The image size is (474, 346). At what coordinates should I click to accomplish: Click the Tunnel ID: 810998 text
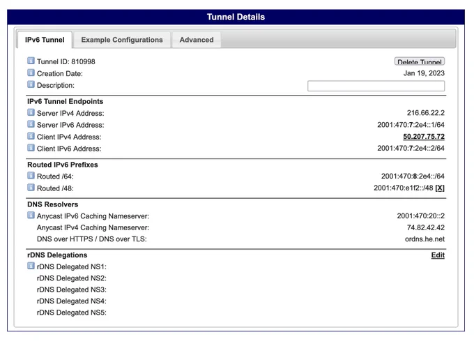pyautogui.click(x=66, y=61)
